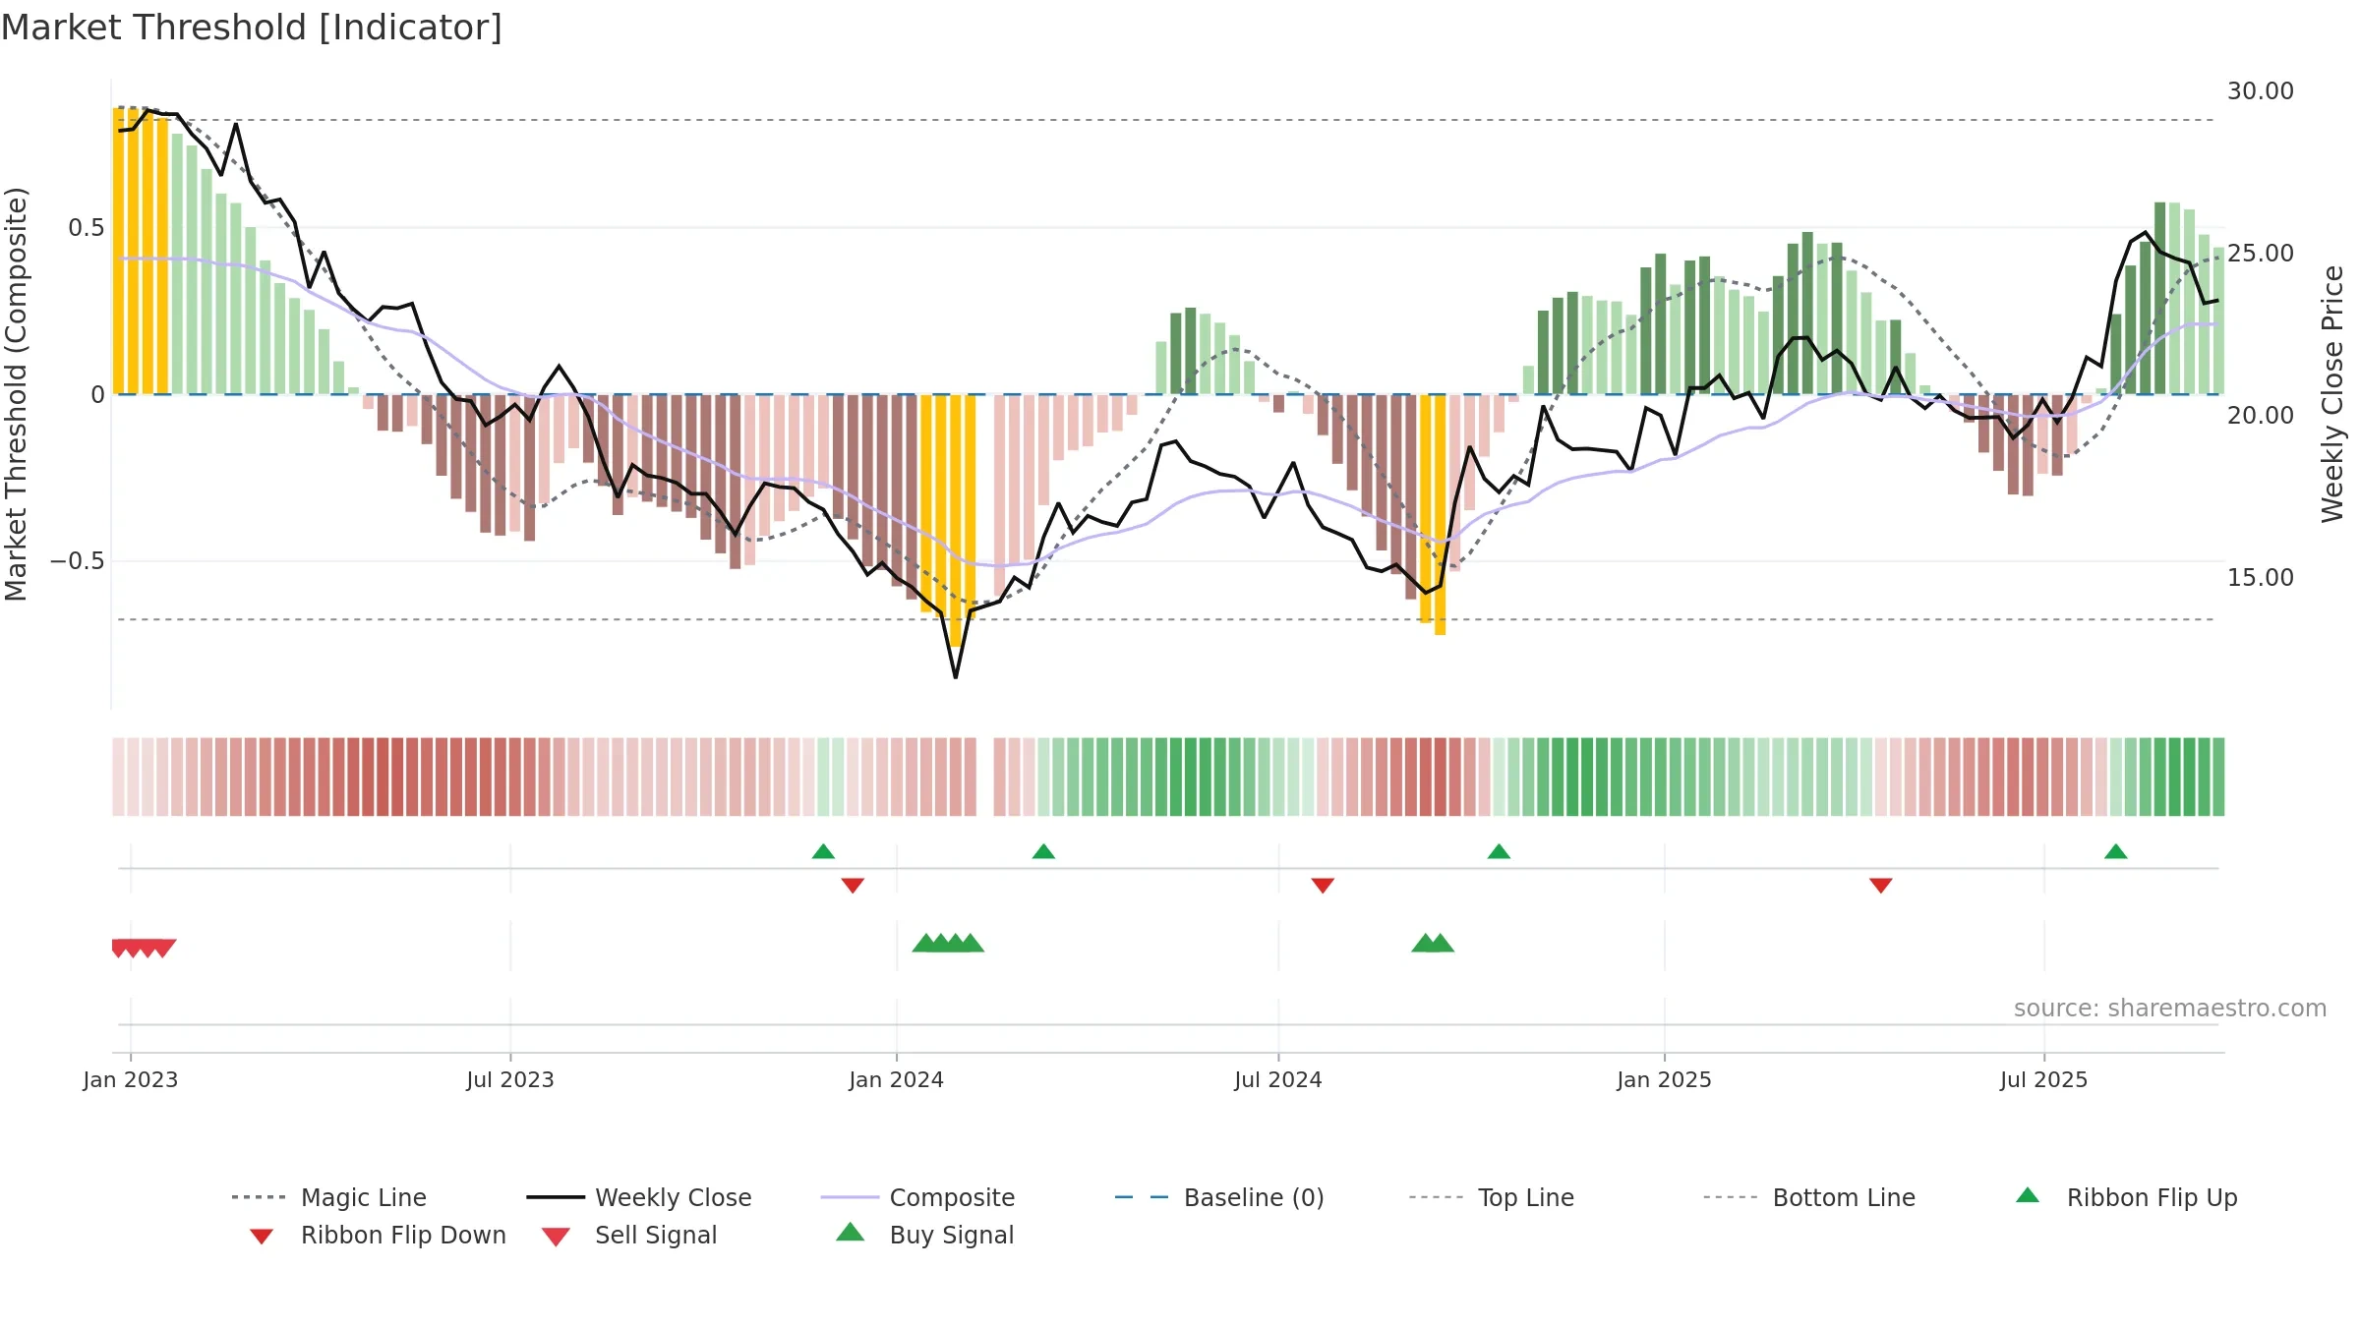Click the −0.5 composite axis label
The image size is (2360, 1327).
pyautogui.click(x=77, y=561)
